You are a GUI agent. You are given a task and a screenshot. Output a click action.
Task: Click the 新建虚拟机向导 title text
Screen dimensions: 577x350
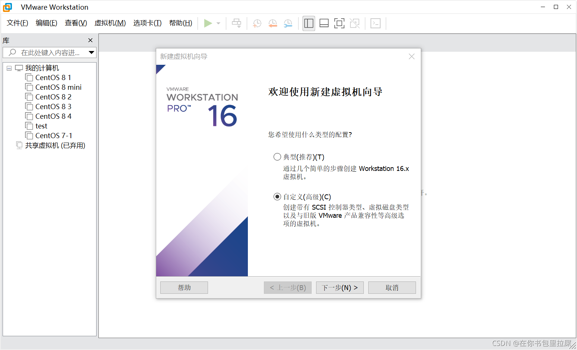184,56
